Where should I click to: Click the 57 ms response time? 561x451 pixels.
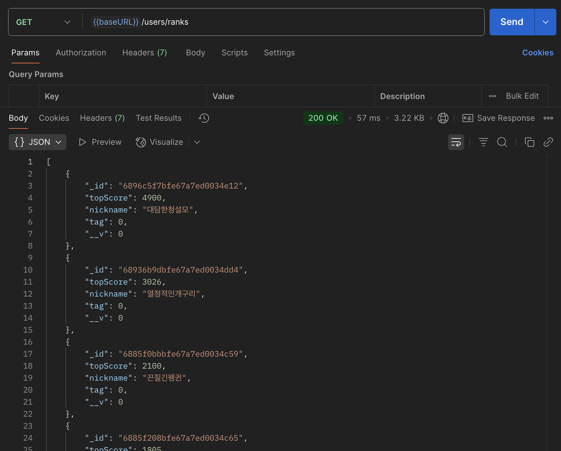tap(369, 118)
